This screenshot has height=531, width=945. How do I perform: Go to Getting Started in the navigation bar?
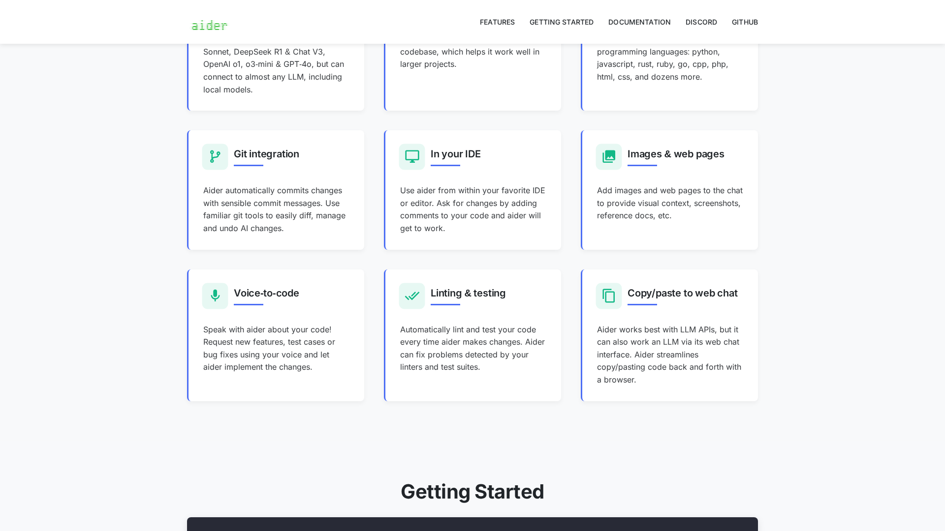561,22
